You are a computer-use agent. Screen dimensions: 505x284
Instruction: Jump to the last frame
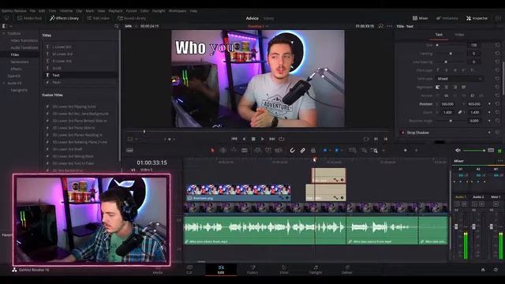pos(272,139)
